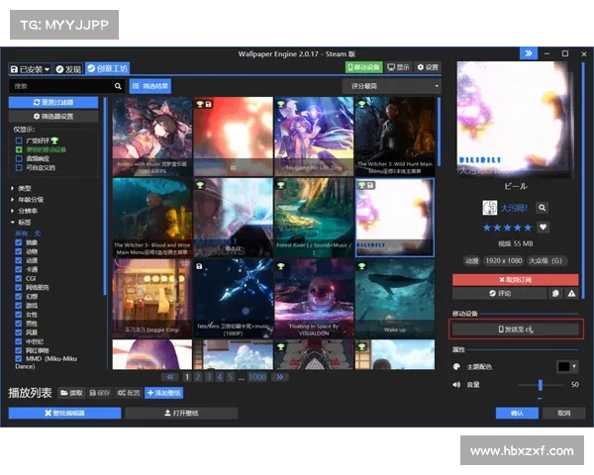Open Steam 评论 comments button
Screen dimensions: 594x475
click(499, 293)
